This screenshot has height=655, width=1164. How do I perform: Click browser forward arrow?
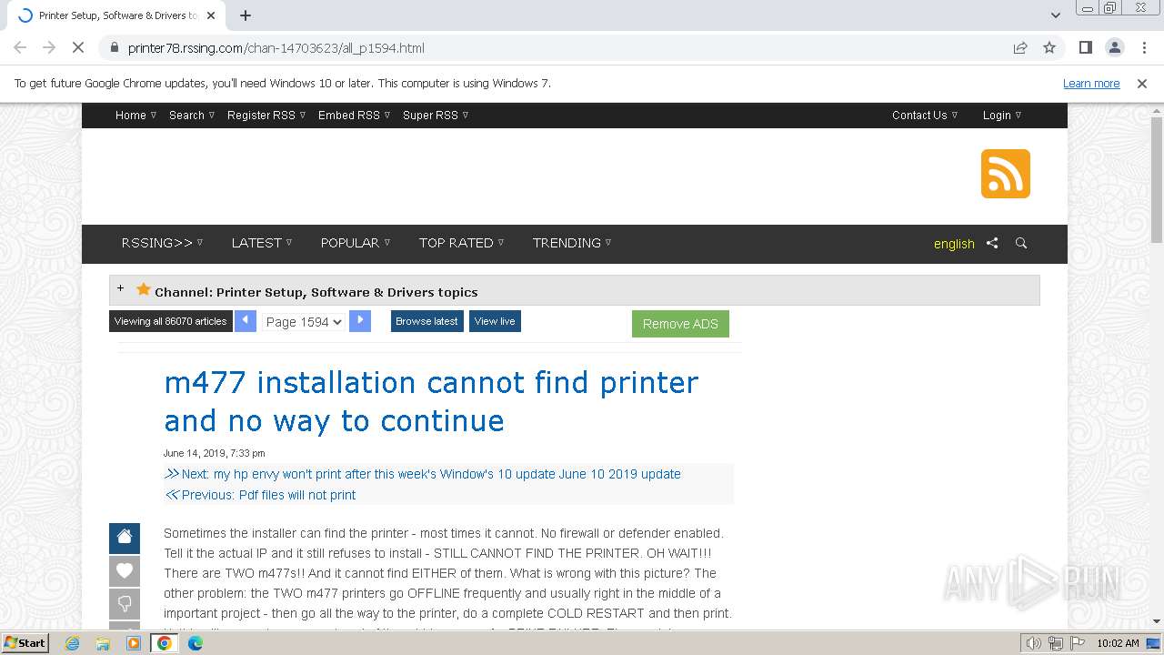pos(49,47)
